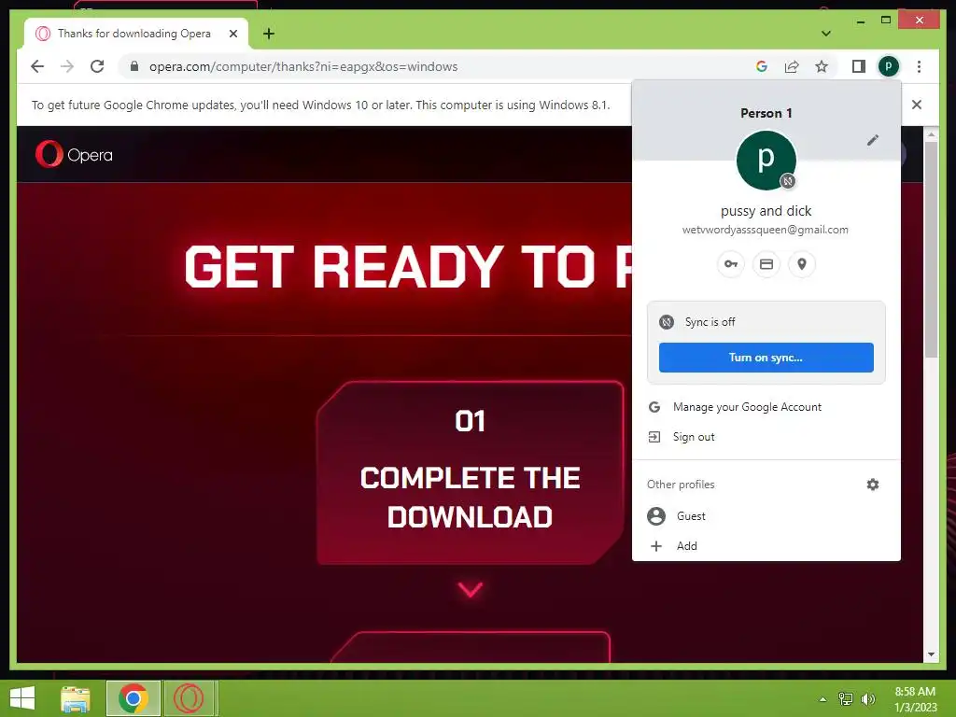
Task: Bookmark this tab with the star icon
Action: coord(822,66)
